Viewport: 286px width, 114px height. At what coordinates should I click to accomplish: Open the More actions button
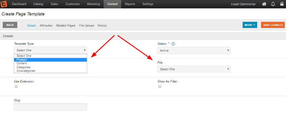(x=250, y=25)
